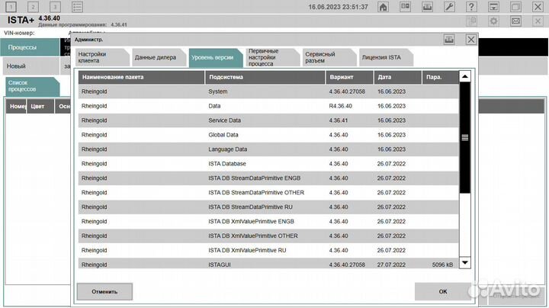Click the 27.07.2022 date cell

[391, 265]
